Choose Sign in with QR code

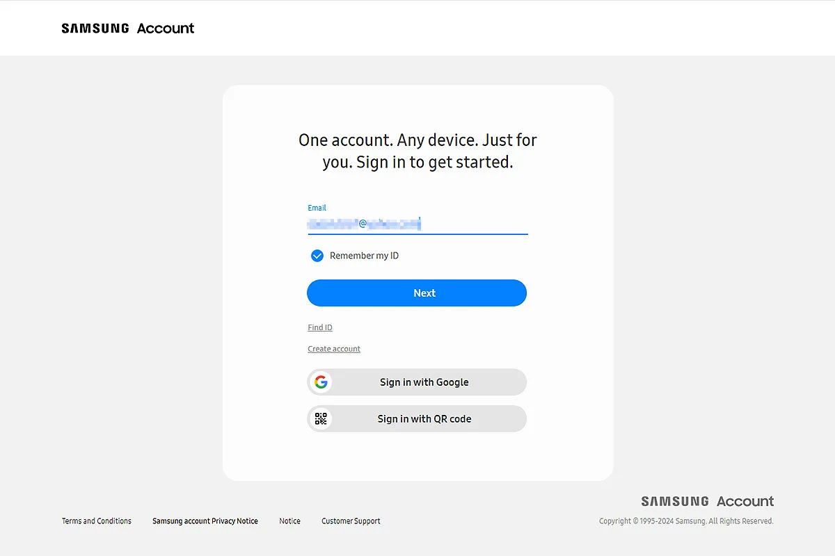(x=417, y=418)
